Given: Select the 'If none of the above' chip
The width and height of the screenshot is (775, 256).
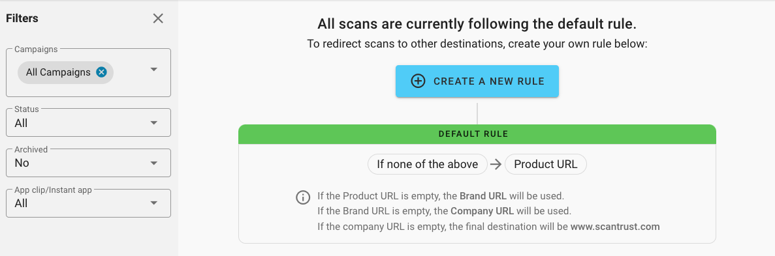Looking at the screenshot, I should [428, 164].
